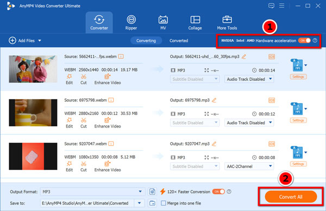Edit the 5662411 webm video

coord(69,79)
